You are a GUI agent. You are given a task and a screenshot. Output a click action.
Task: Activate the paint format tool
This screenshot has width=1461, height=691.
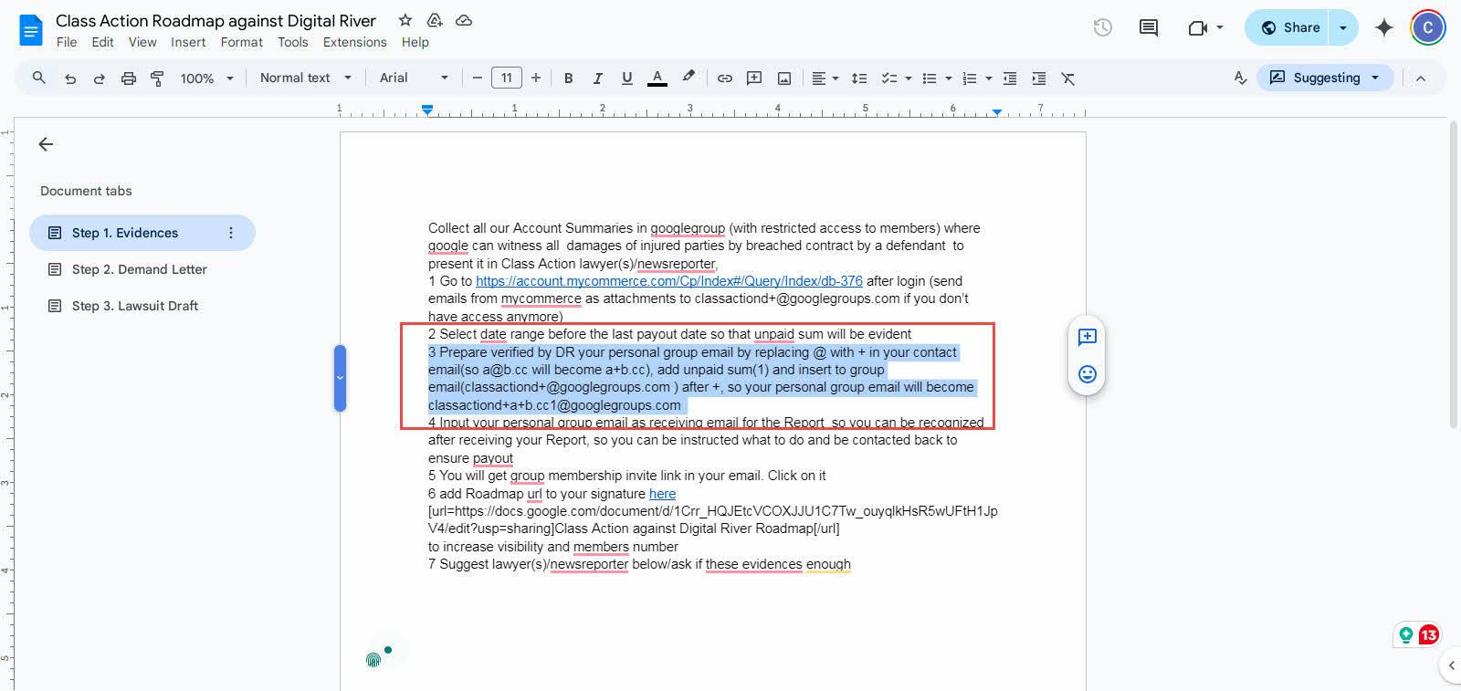(x=158, y=79)
